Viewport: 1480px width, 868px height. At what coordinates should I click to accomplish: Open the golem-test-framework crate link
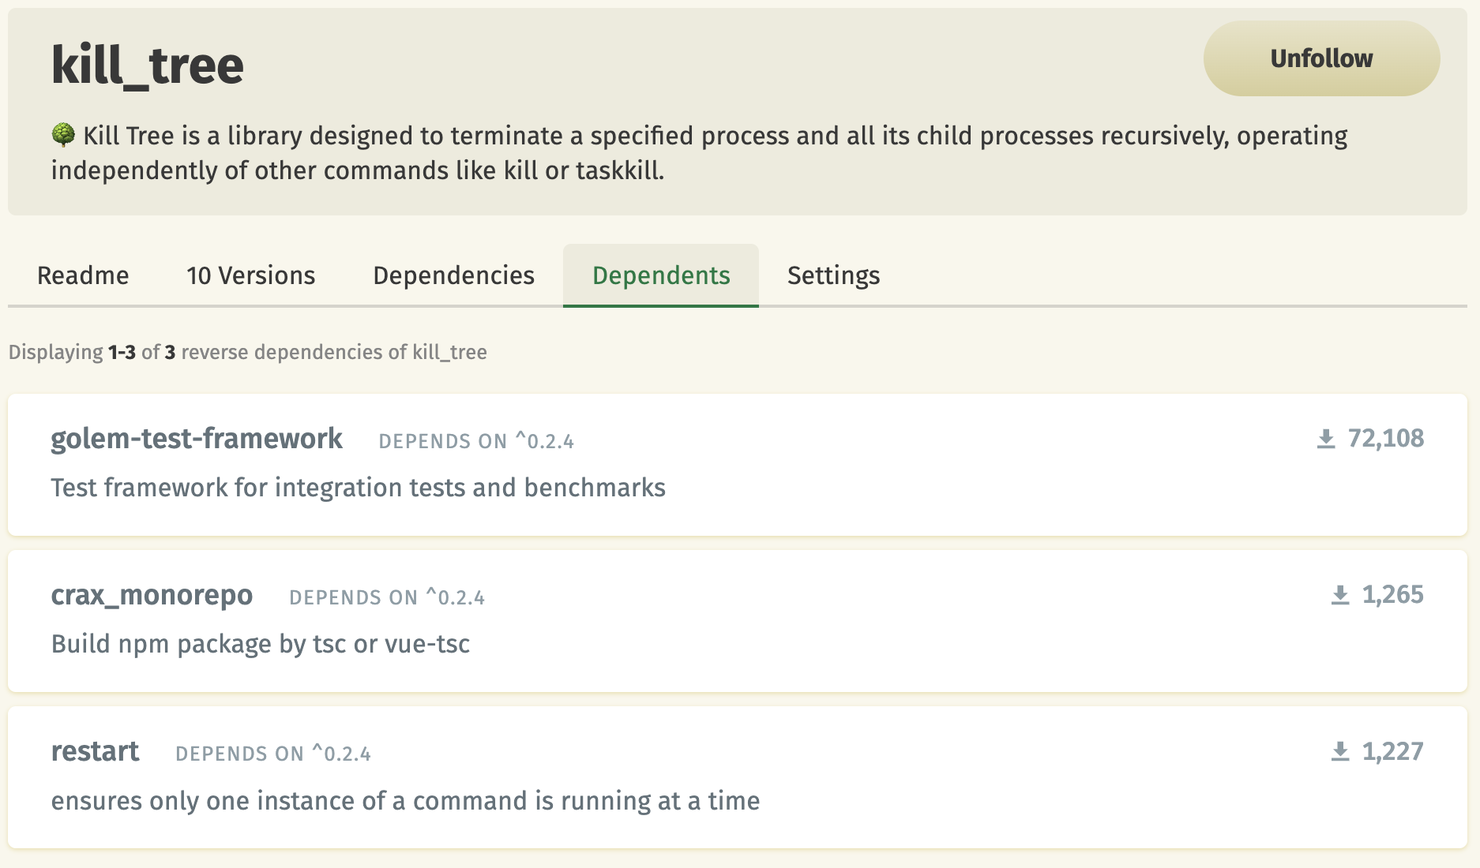click(197, 439)
